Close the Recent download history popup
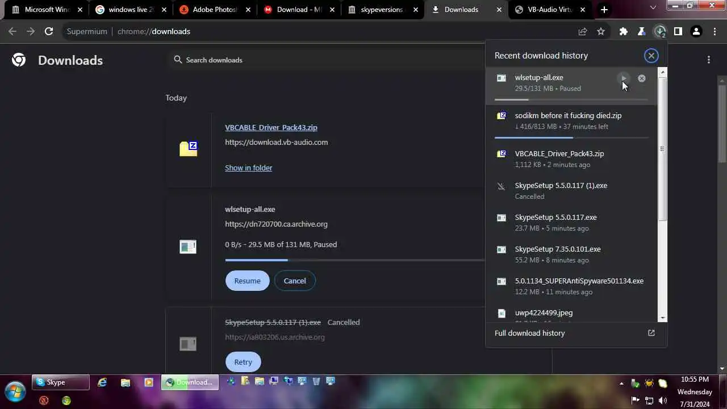Image resolution: width=727 pixels, height=409 pixels. 651,55
